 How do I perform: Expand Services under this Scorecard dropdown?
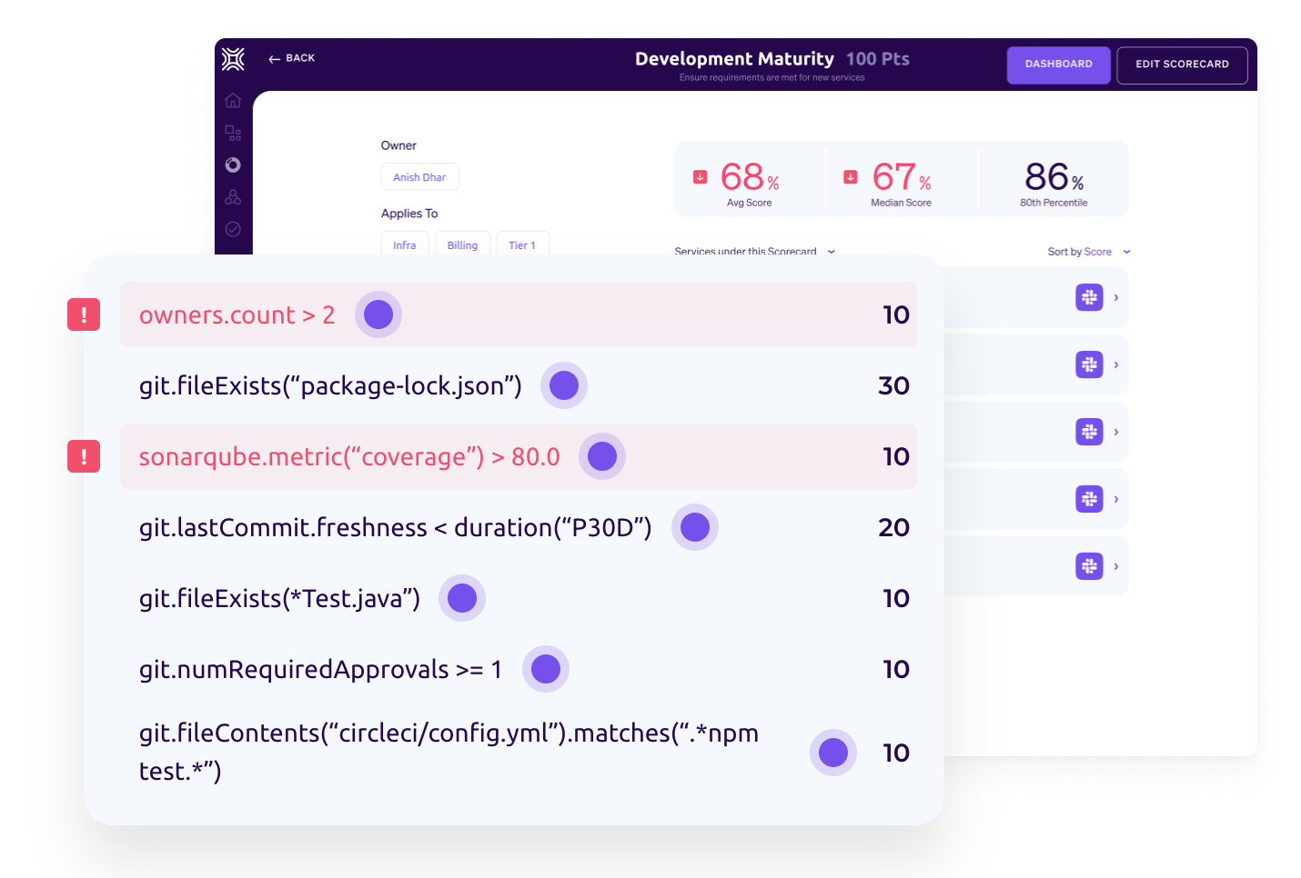754,252
